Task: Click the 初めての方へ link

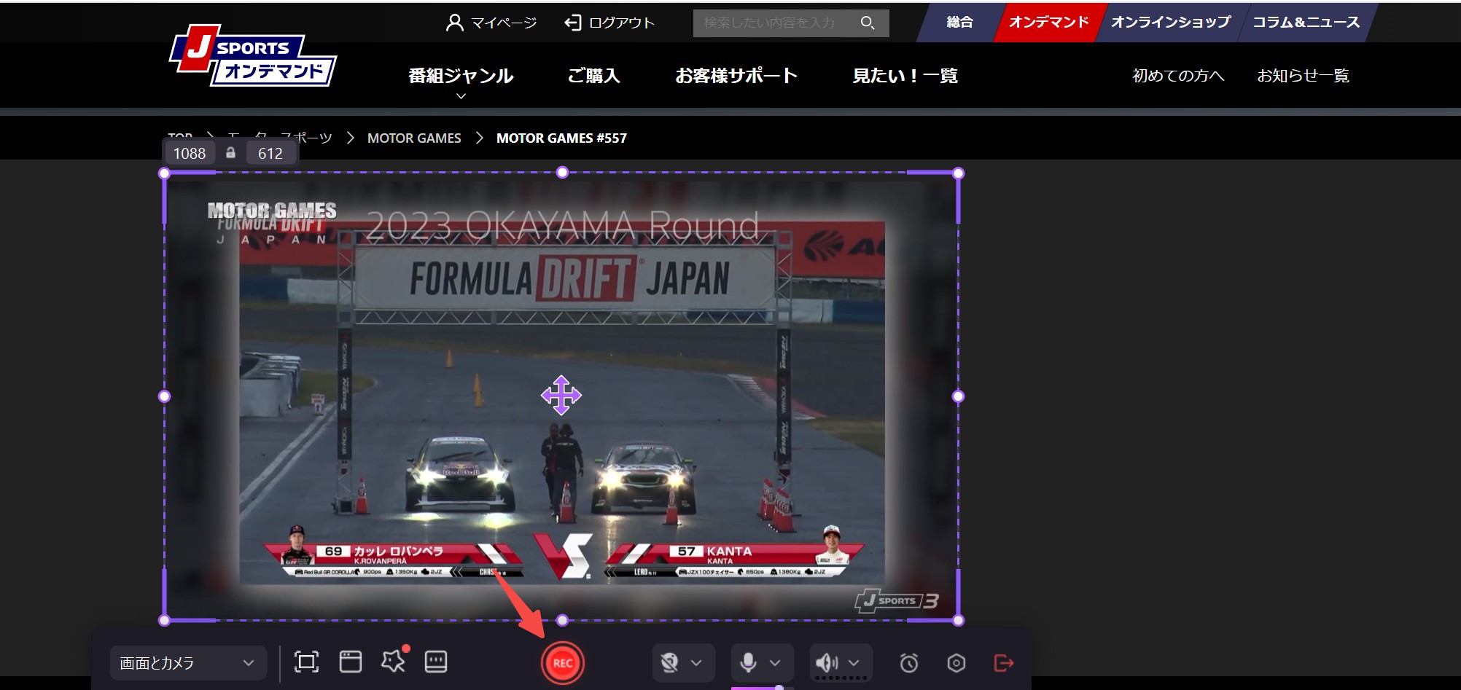Action: tap(1178, 76)
